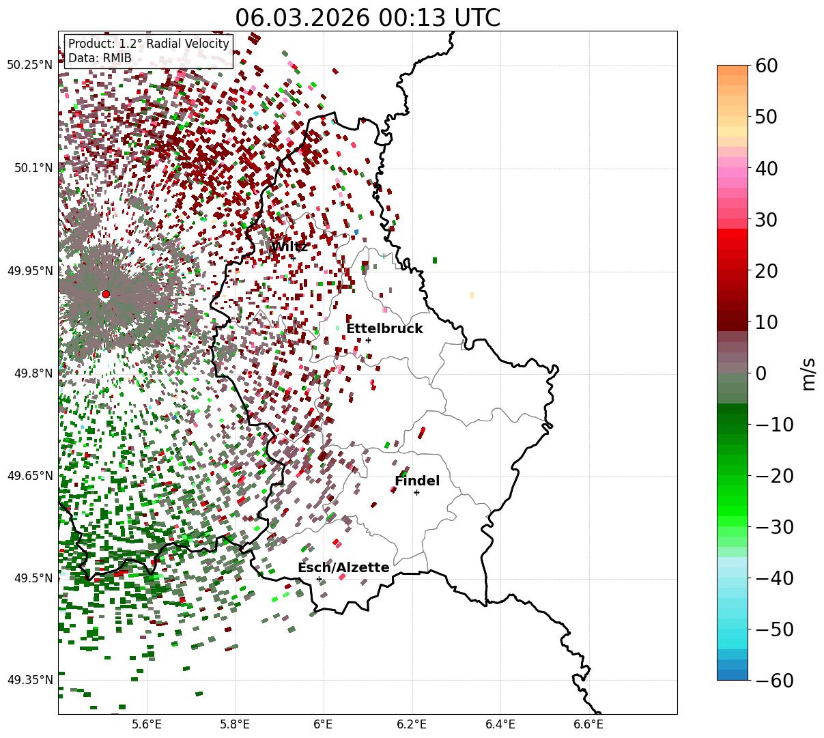Viewport: 824px width, 738px height.
Task: Click the 5.8°E longitude label
Action: click(x=235, y=724)
